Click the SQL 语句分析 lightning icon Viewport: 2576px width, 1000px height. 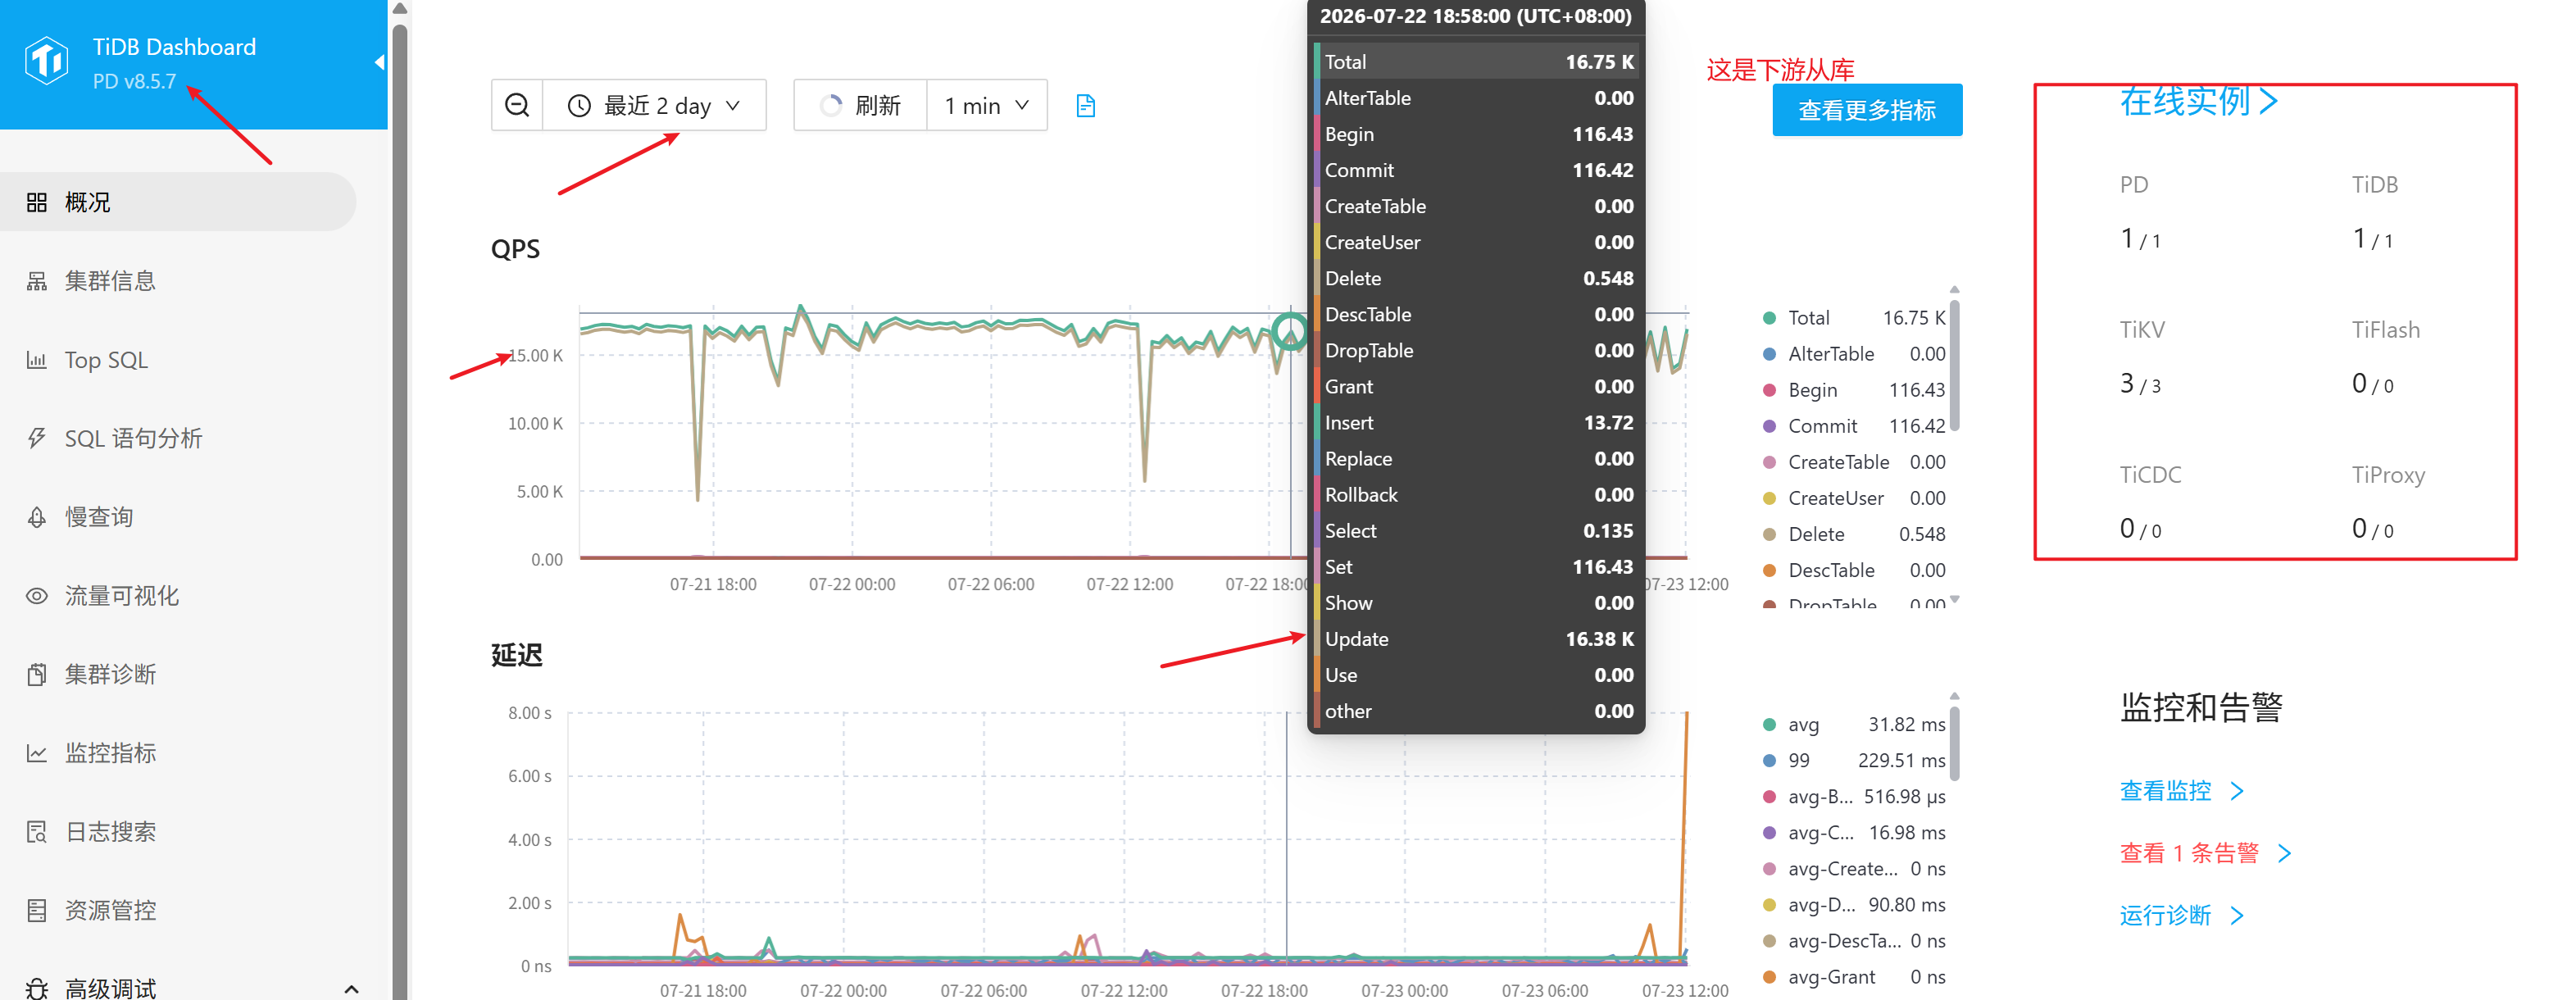pyautogui.click(x=37, y=438)
